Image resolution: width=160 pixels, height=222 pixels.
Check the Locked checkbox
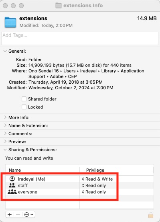click(24, 107)
